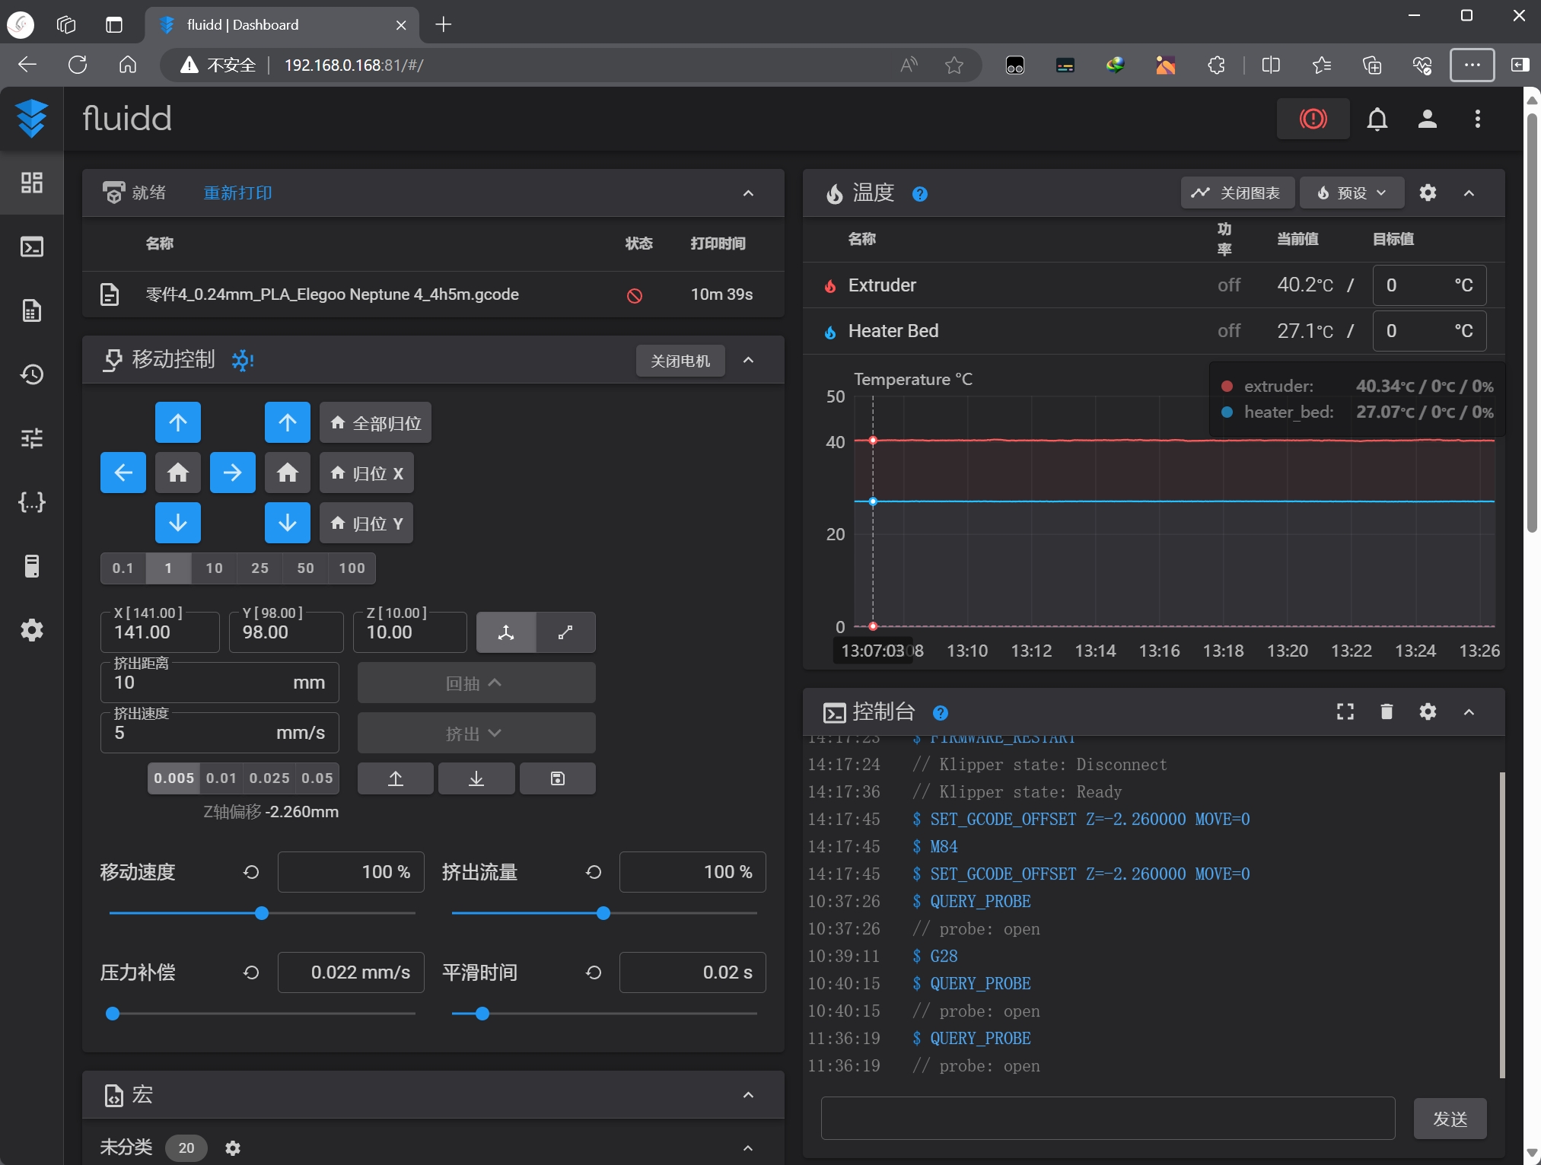This screenshot has width=1541, height=1165.
Task: Open the notifications bell
Action: pos(1377,119)
